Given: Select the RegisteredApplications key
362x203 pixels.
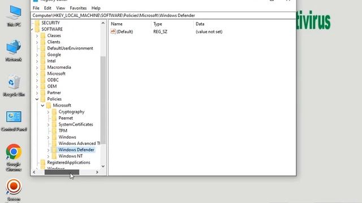Looking at the screenshot, I should click(68, 162).
